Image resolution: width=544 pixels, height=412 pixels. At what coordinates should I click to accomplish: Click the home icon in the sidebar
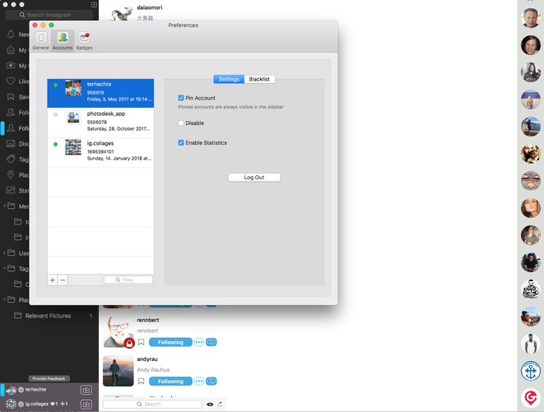click(11, 50)
